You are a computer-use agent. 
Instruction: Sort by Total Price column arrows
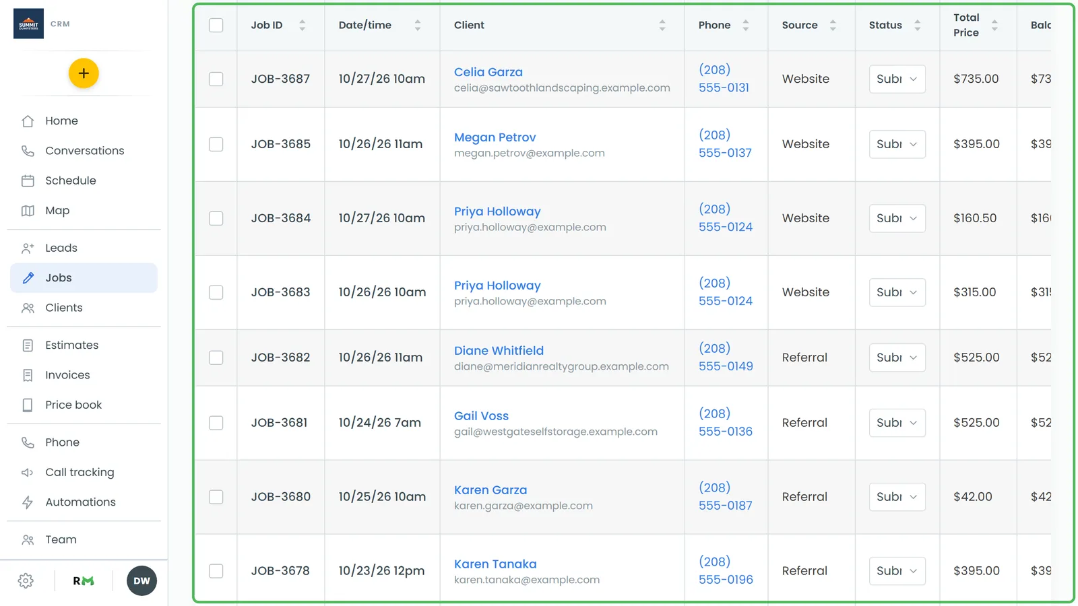[x=994, y=25]
